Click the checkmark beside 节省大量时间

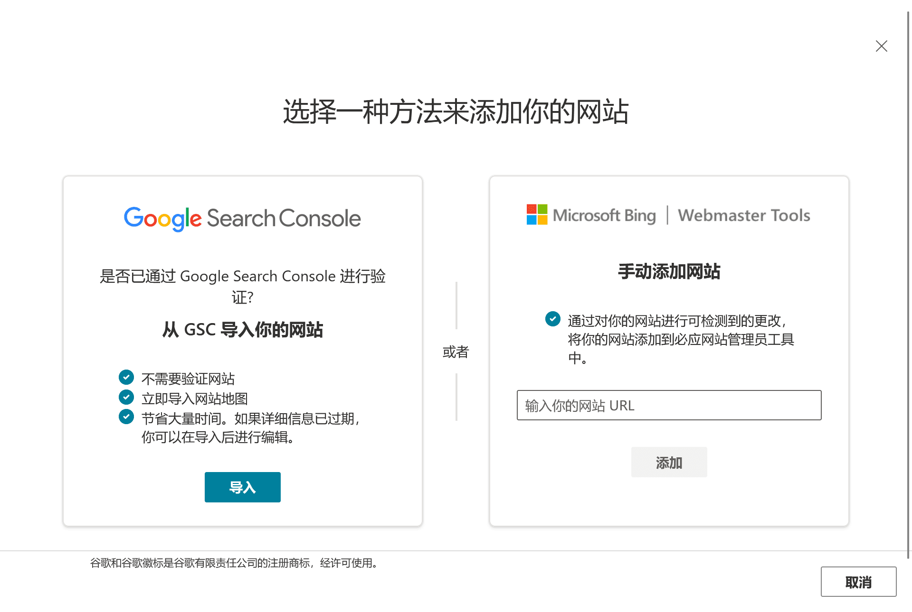[126, 417]
